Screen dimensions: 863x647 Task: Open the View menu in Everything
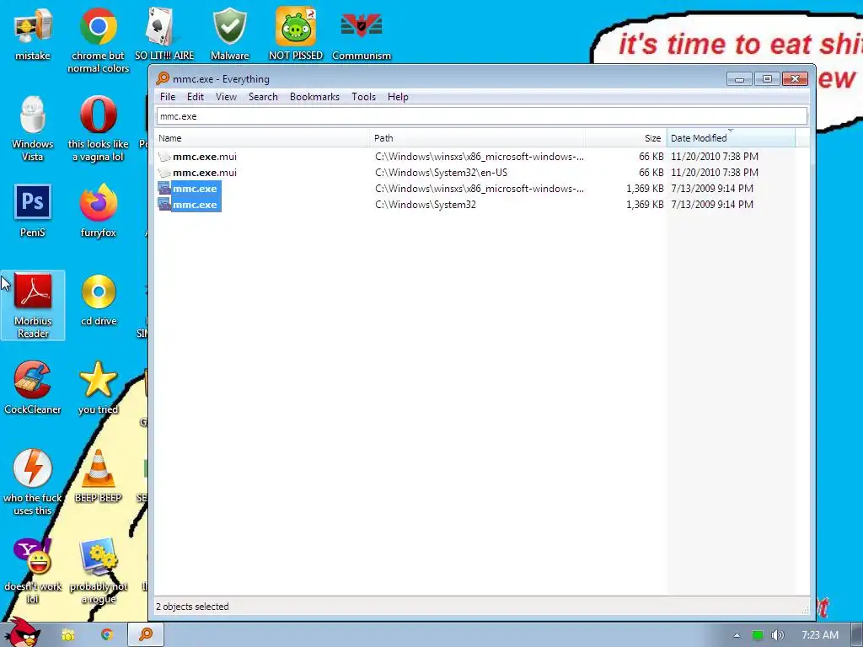point(226,97)
